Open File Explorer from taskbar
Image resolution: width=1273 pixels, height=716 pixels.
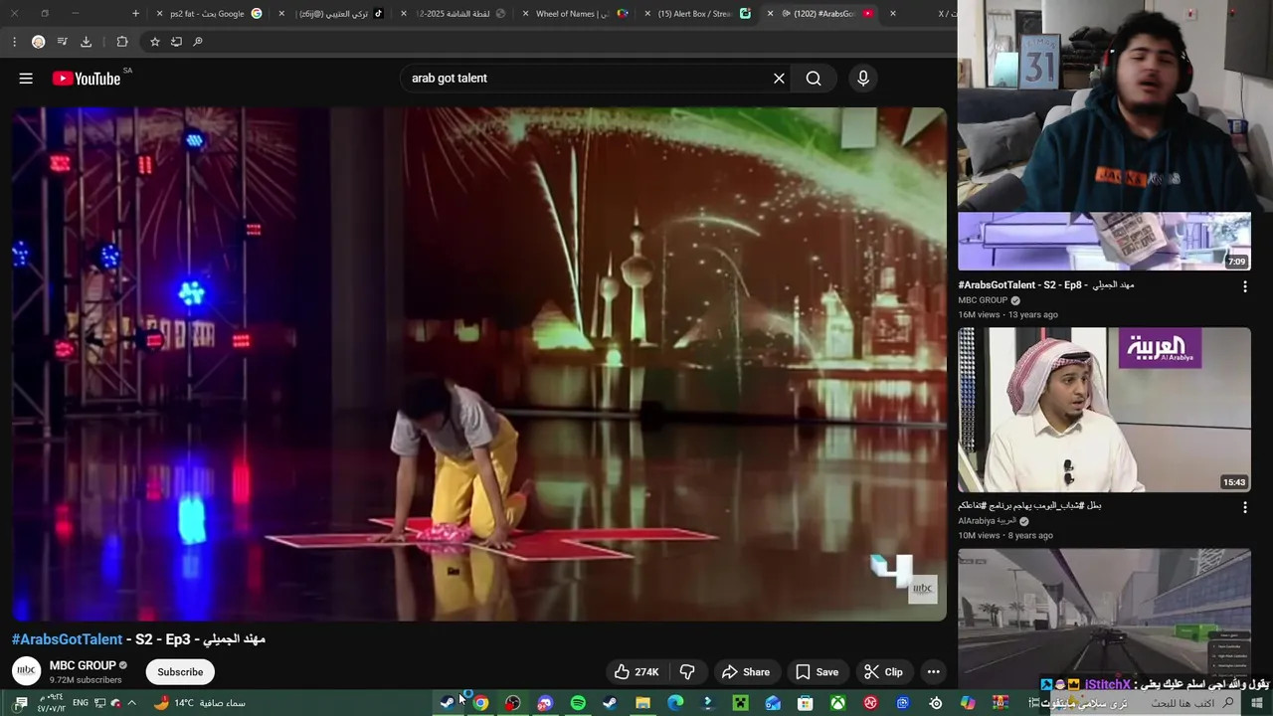click(x=643, y=703)
